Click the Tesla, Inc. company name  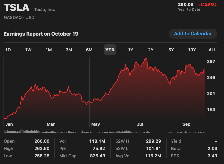pos(45,10)
